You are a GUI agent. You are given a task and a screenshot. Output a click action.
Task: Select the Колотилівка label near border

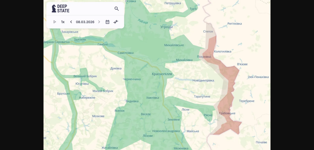coord(222,52)
